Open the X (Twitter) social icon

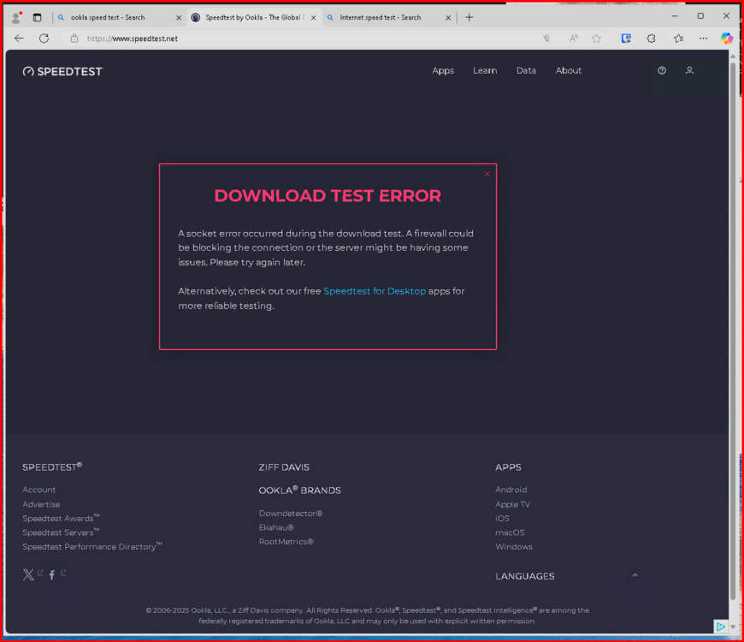28,574
